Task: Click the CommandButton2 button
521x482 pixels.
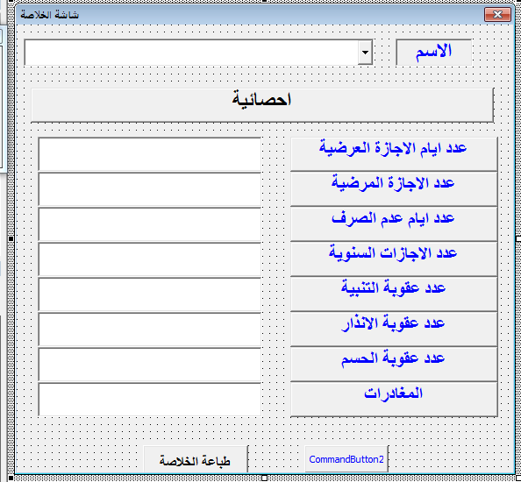Action: pos(346,458)
